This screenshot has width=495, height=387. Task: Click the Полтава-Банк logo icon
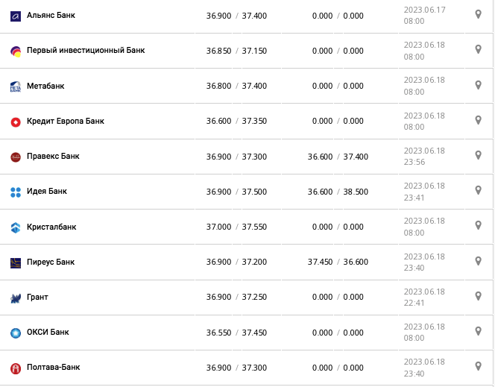tap(16, 368)
